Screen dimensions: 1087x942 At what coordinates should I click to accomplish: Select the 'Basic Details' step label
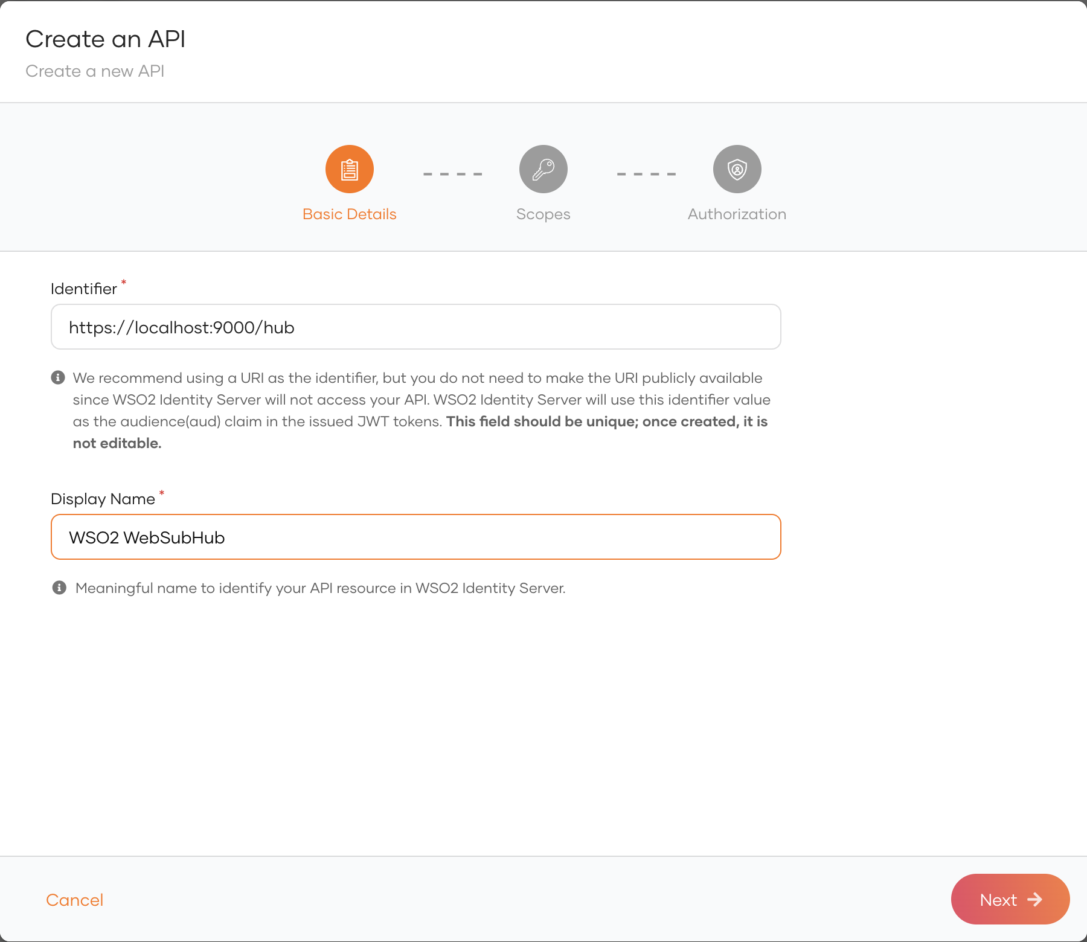pos(349,214)
